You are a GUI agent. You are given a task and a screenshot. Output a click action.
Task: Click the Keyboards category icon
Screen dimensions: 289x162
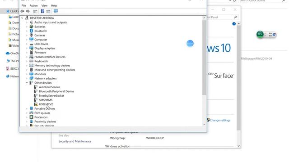[31, 61]
